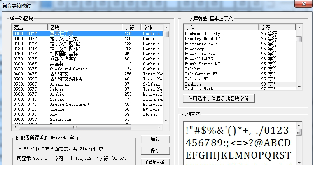Image resolution: width=313 pixels, height=171 pixels.
Task: Select Calisto MT font
Action: pyautogui.click(x=240, y=79)
